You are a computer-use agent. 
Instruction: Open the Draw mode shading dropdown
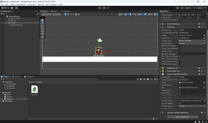tap(120, 14)
